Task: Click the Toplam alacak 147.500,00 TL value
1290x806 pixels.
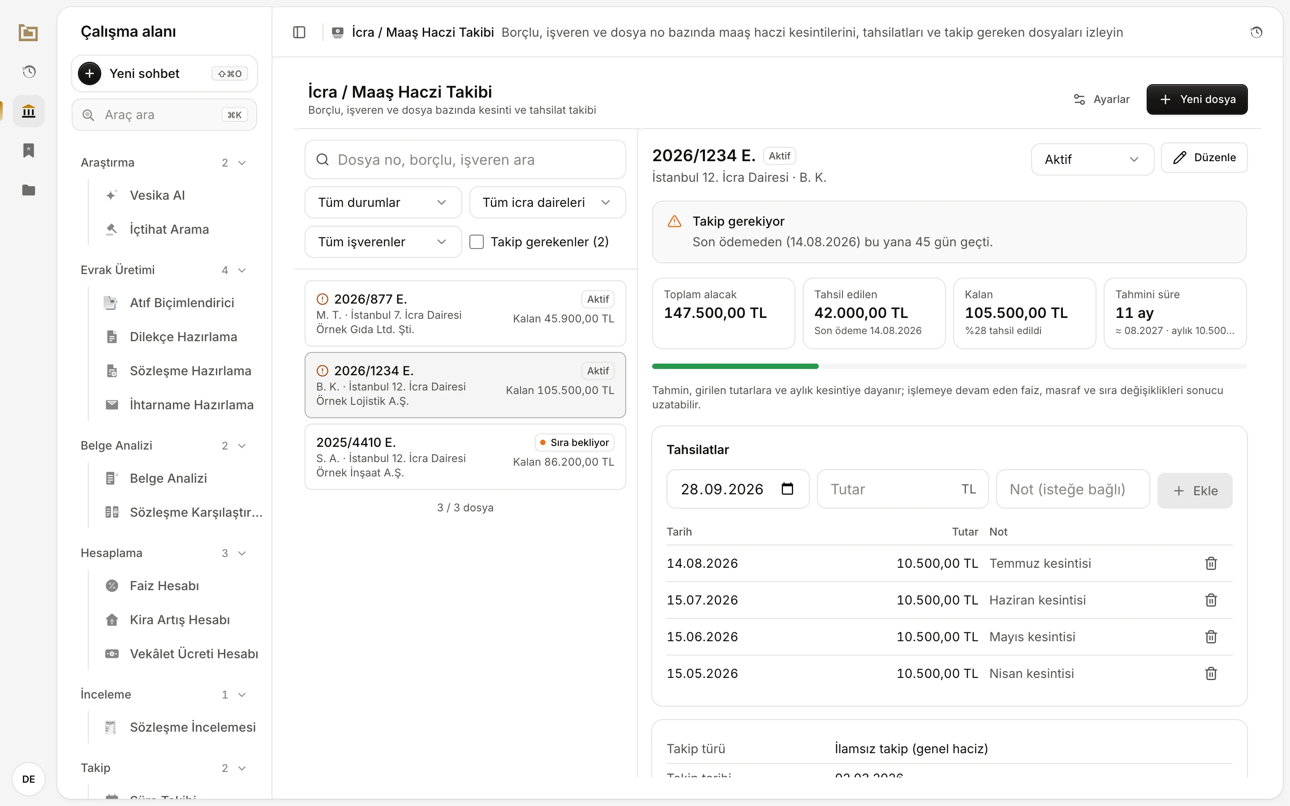Action: (715, 313)
